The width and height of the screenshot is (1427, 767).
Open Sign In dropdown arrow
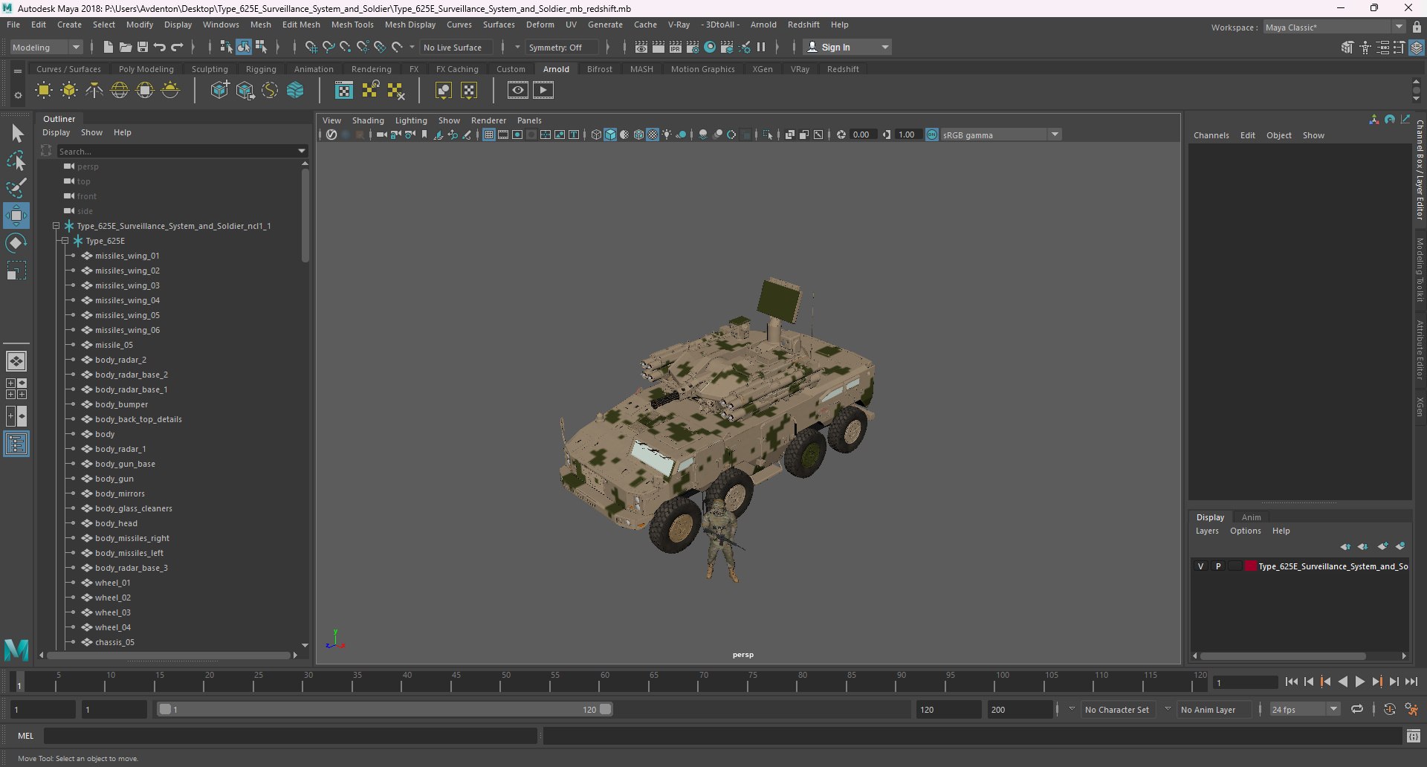click(x=884, y=47)
